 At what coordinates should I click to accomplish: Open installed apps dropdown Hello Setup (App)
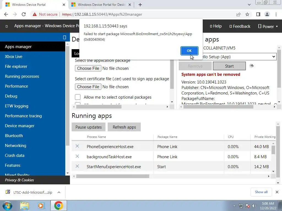(x=227, y=57)
